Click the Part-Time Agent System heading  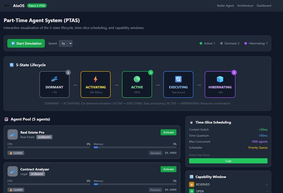[42, 20]
